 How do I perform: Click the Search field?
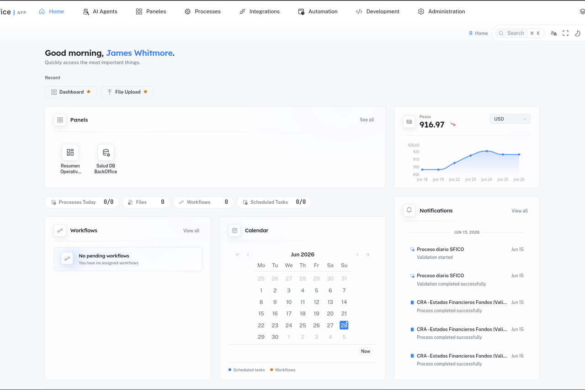coord(519,33)
